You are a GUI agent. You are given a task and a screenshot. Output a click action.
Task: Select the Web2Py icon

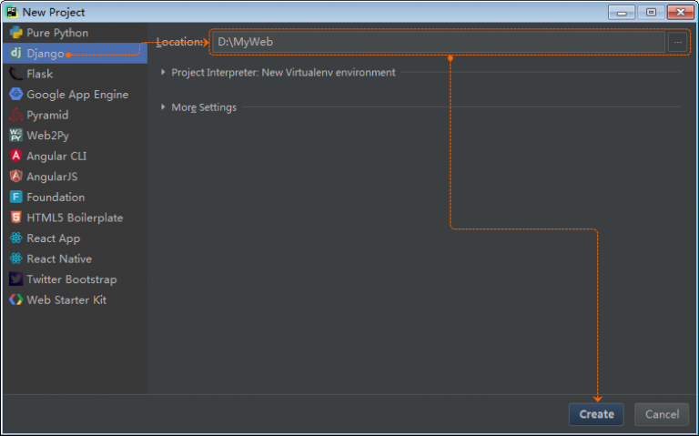15,136
